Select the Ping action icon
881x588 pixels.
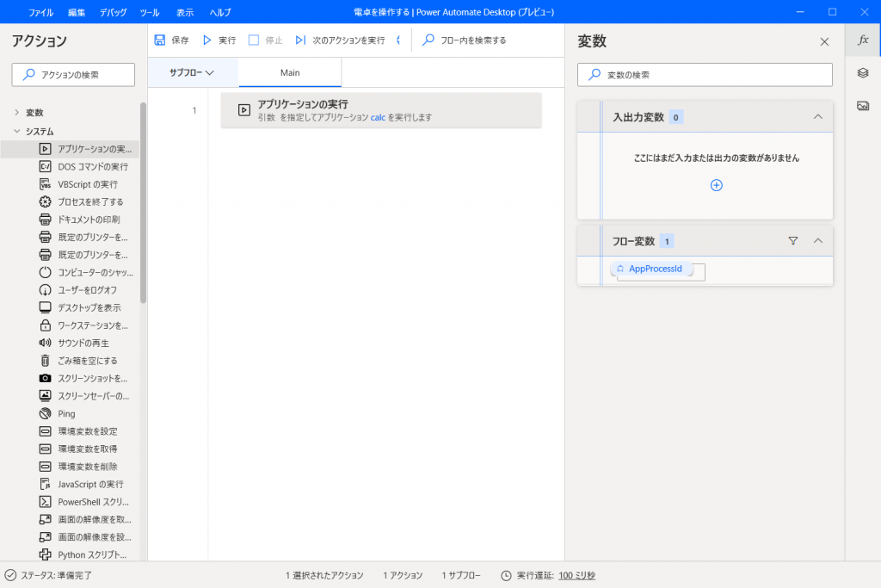(45, 414)
